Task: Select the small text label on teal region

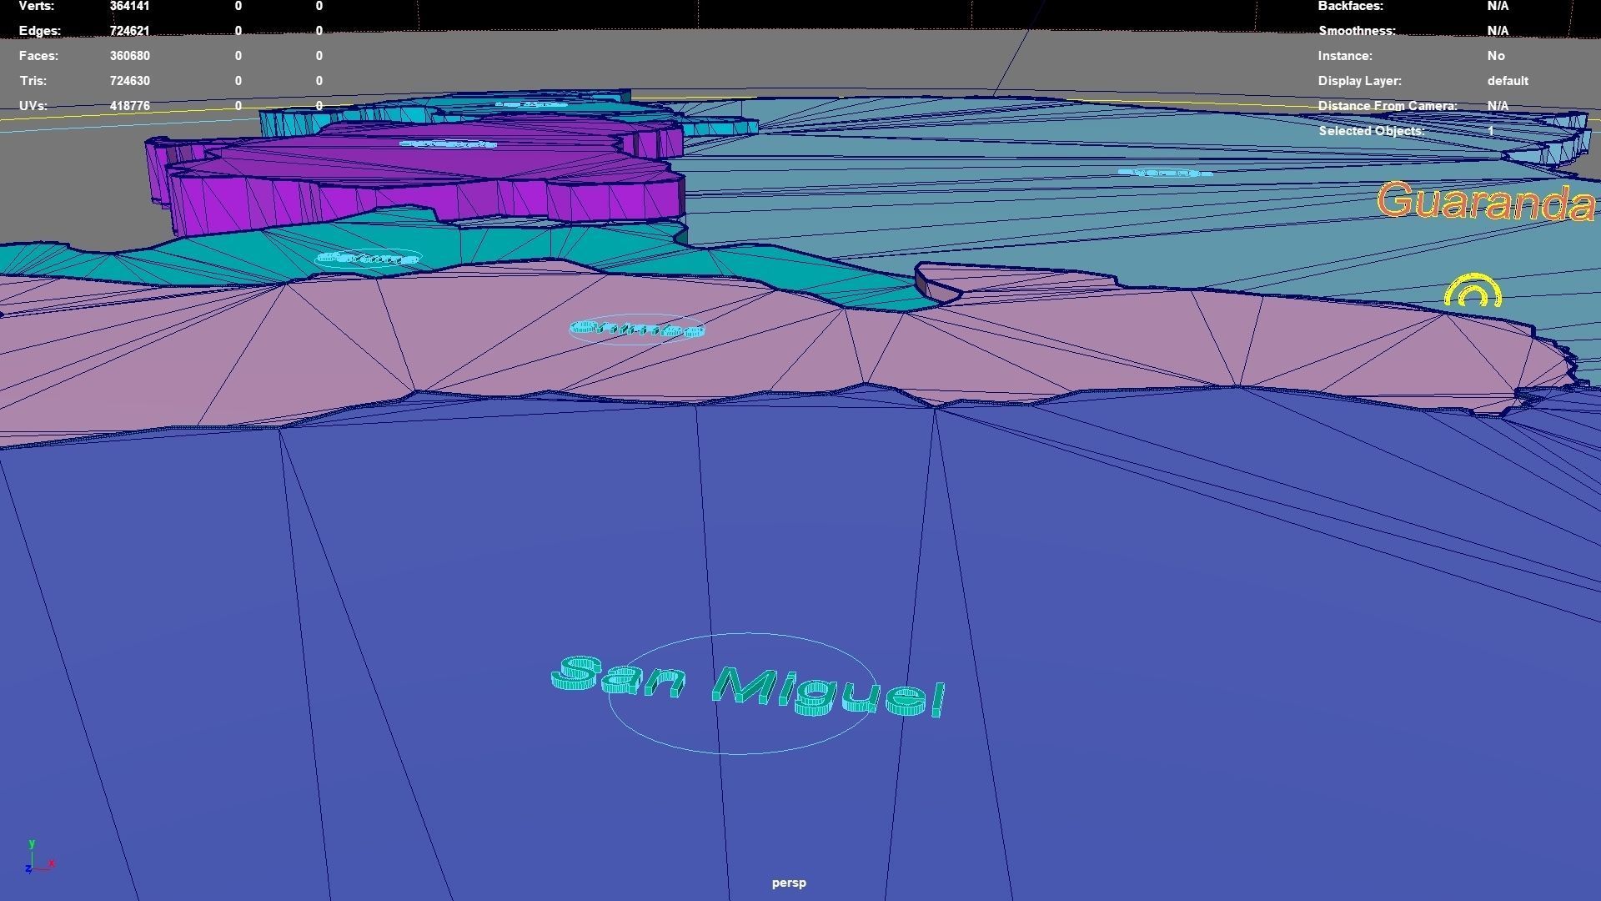Action: pyautogui.click(x=368, y=258)
